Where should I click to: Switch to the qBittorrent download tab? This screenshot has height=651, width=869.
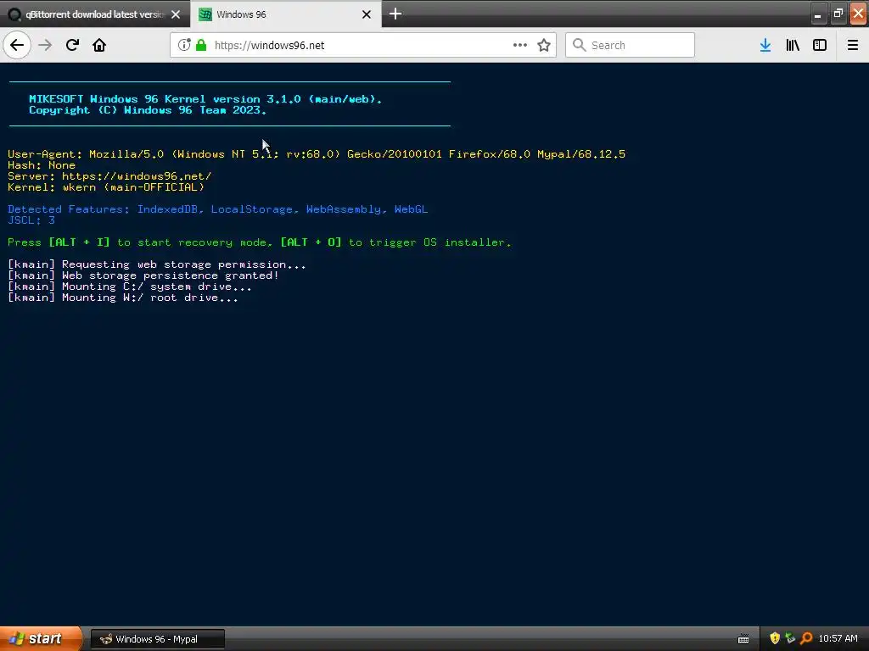pyautogui.click(x=94, y=14)
